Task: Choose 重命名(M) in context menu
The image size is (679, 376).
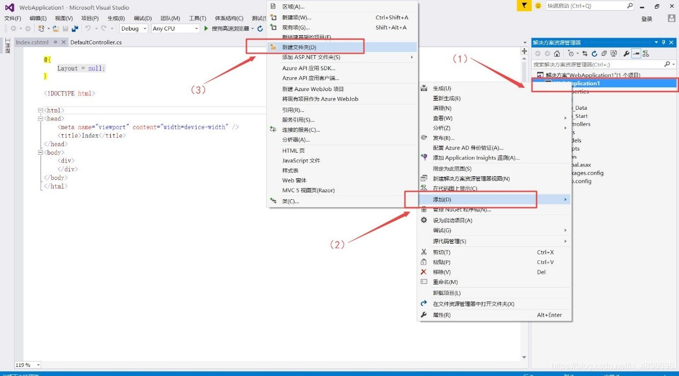Action: coord(494,282)
